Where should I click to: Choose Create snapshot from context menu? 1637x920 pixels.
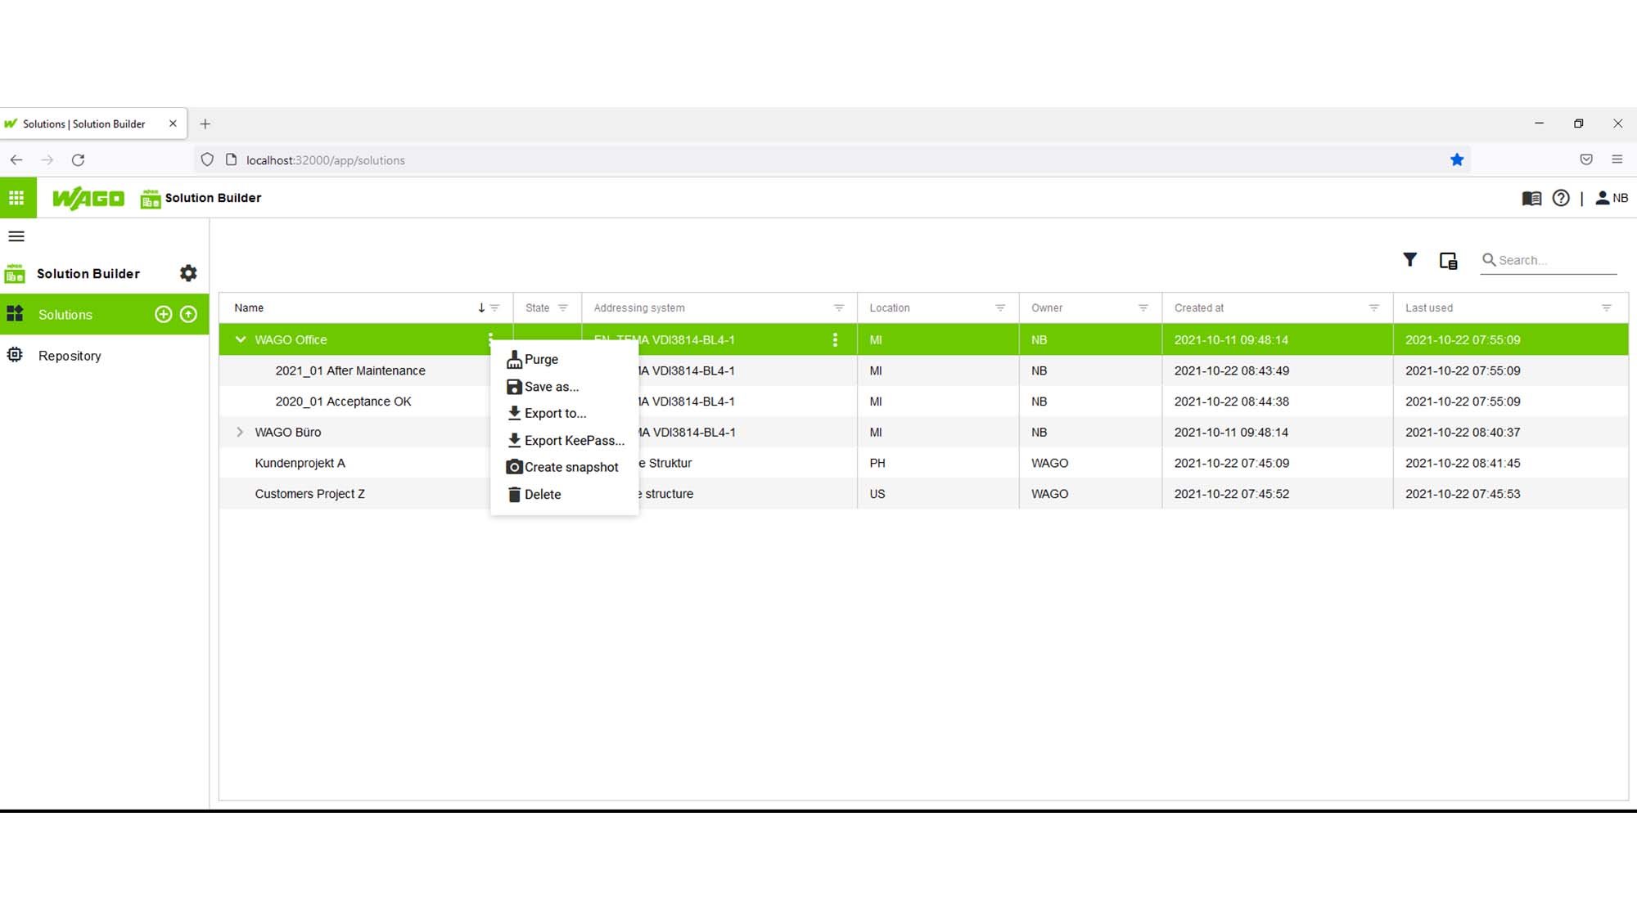pyautogui.click(x=564, y=467)
